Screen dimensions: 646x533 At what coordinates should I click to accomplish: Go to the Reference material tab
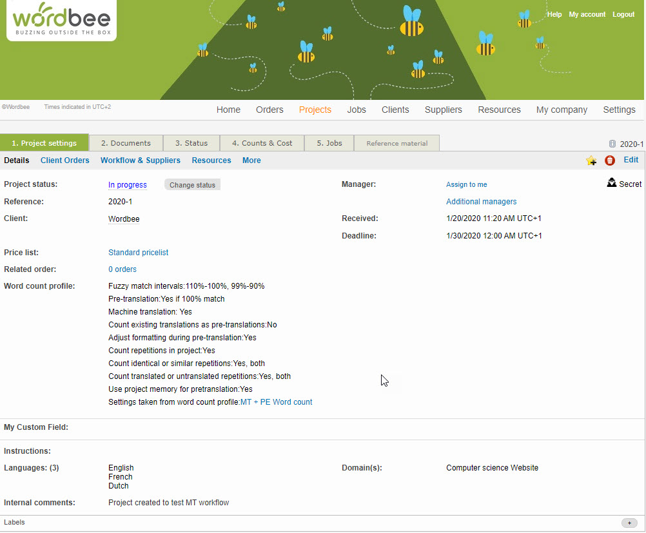[396, 143]
